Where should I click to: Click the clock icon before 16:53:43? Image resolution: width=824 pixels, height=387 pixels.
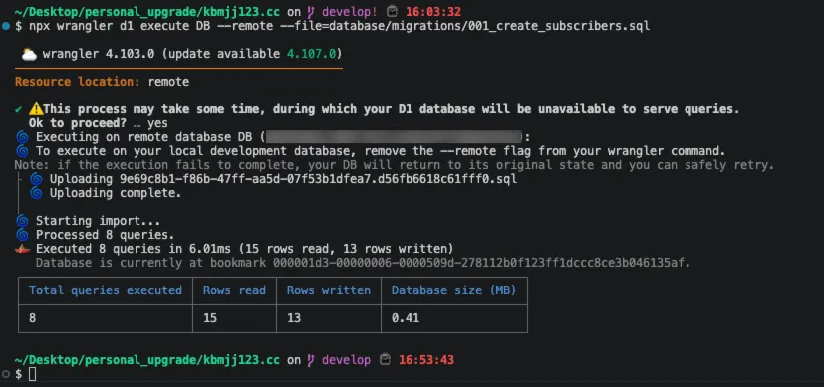point(386,360)
